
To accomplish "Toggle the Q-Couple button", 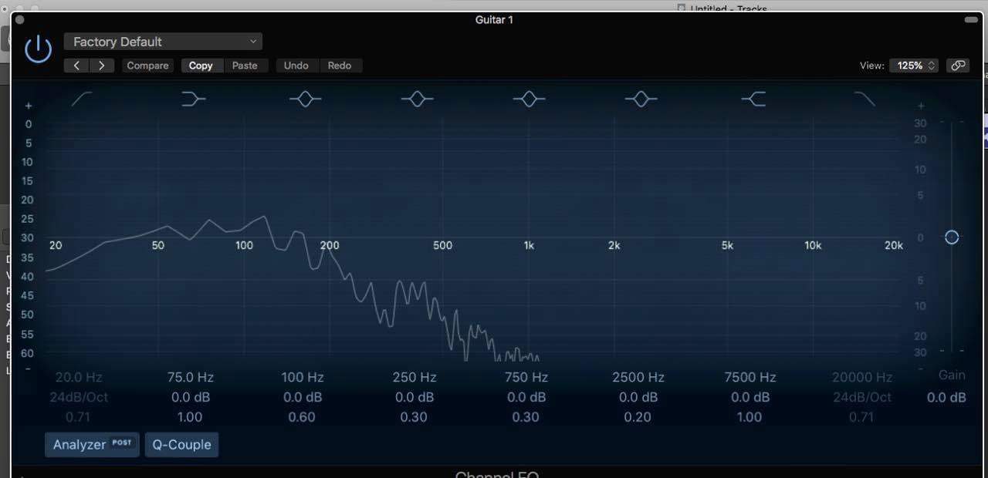I will (x=181, y=445).
